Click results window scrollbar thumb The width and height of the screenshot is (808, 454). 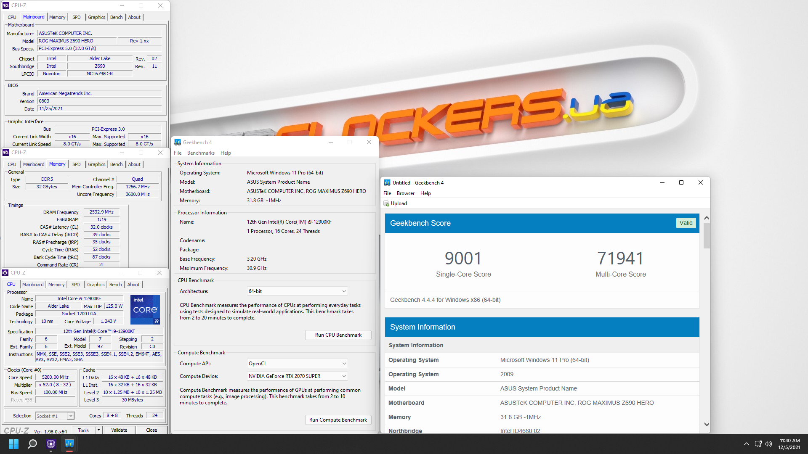tap(707, 235)
